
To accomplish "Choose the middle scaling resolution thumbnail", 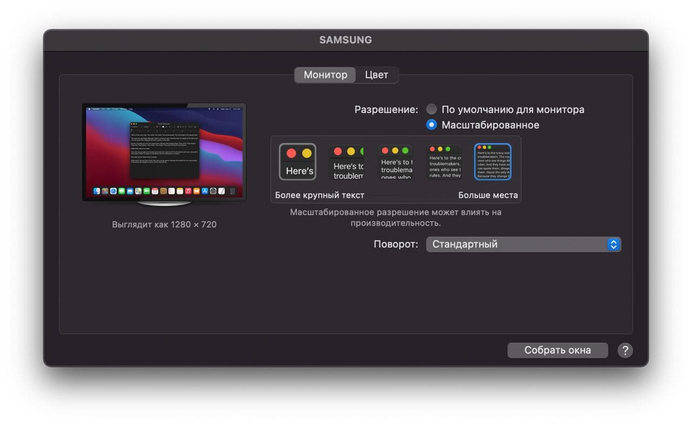I will [395, 161].
